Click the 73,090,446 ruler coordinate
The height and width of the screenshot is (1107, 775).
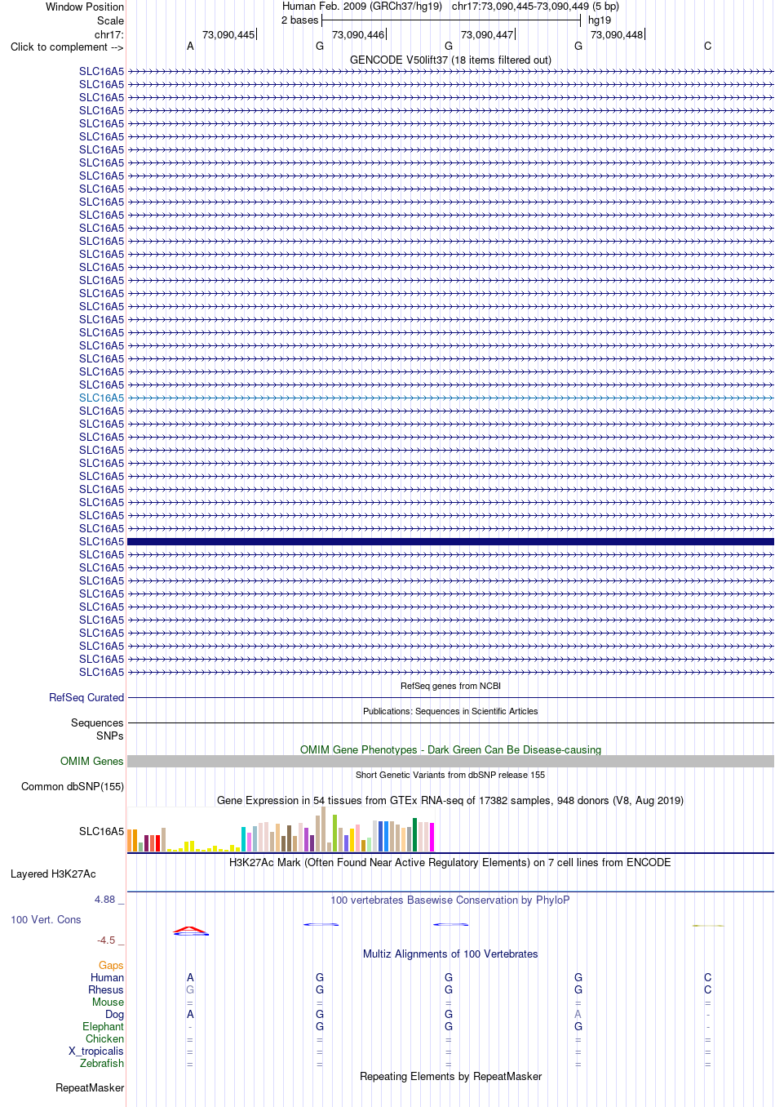358,34
